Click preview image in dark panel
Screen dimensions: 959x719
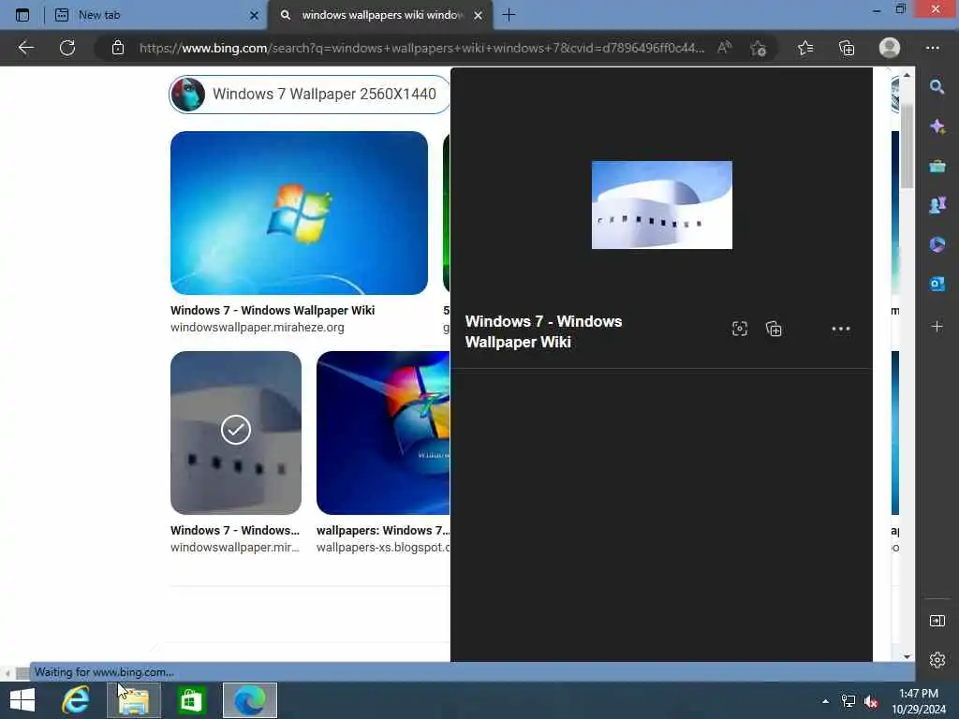662,205
